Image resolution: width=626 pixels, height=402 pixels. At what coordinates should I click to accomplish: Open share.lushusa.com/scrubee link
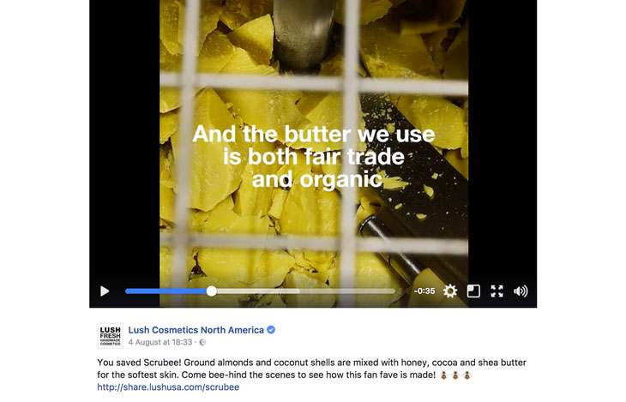coord(168,387)
